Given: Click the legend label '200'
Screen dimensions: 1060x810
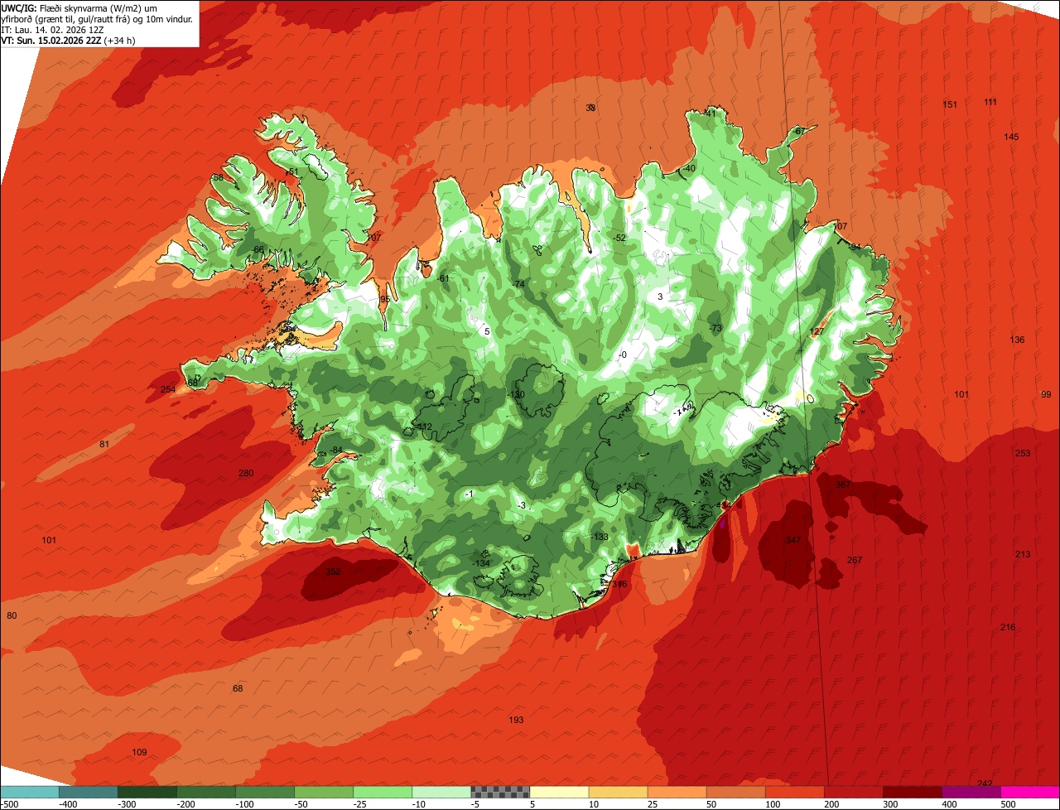Looking at the screenshot, I should point(831,803).
